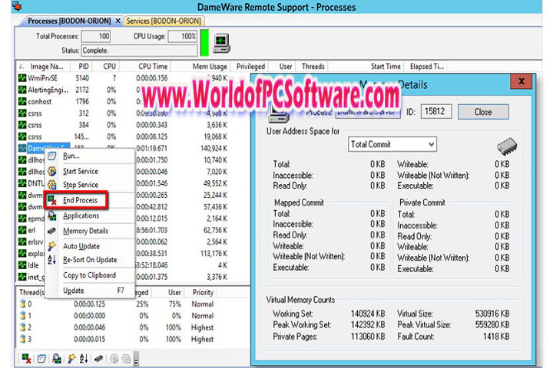Click the Re-Sort A-Z icon in context menu
This screenshot has width=553, height=368.
coord(52,260)
